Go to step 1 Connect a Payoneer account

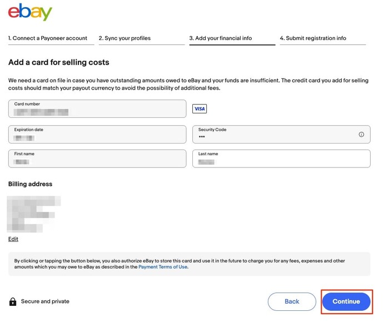[48, 38]
